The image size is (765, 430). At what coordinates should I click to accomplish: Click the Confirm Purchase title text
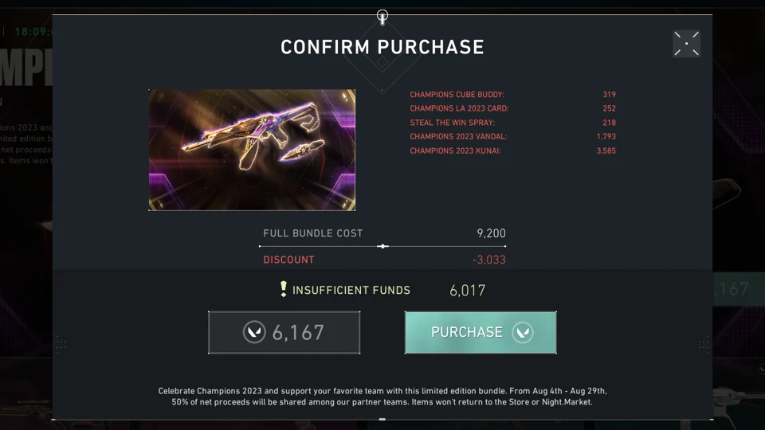pos(382,47)
